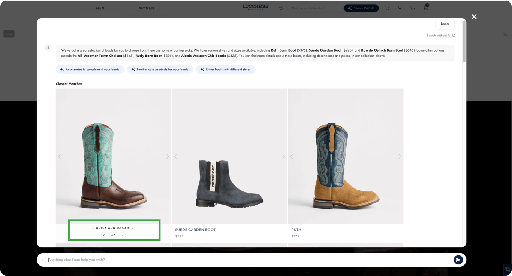Choose 'Other boots with different styles' suggestion
Image resolution: width=512 pixels, height=276 pixels.
pos(226,69)
